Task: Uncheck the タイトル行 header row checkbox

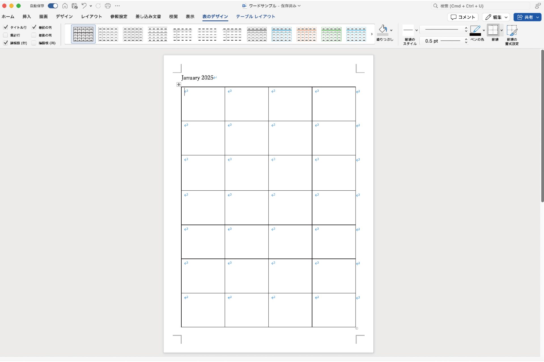Action: pyautogui.click(x=6, y=27)
